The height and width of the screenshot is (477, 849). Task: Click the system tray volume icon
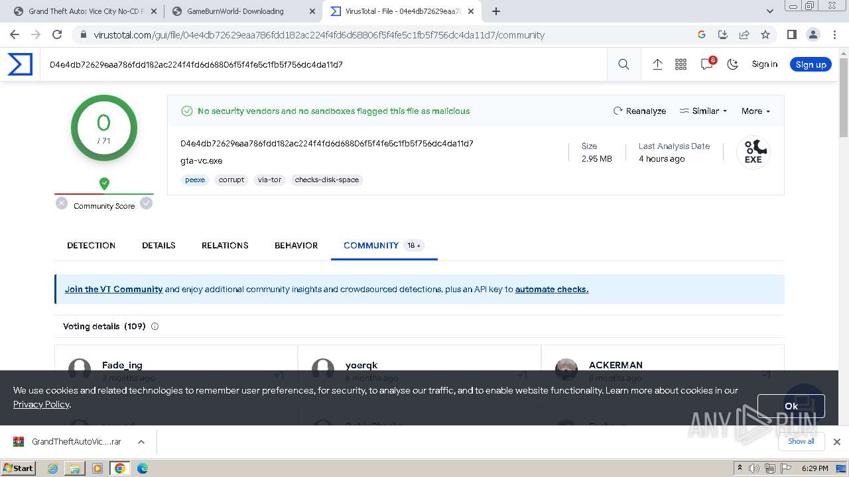click(754, 468)
